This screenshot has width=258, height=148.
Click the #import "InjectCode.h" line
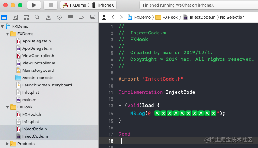pos(151,79)
